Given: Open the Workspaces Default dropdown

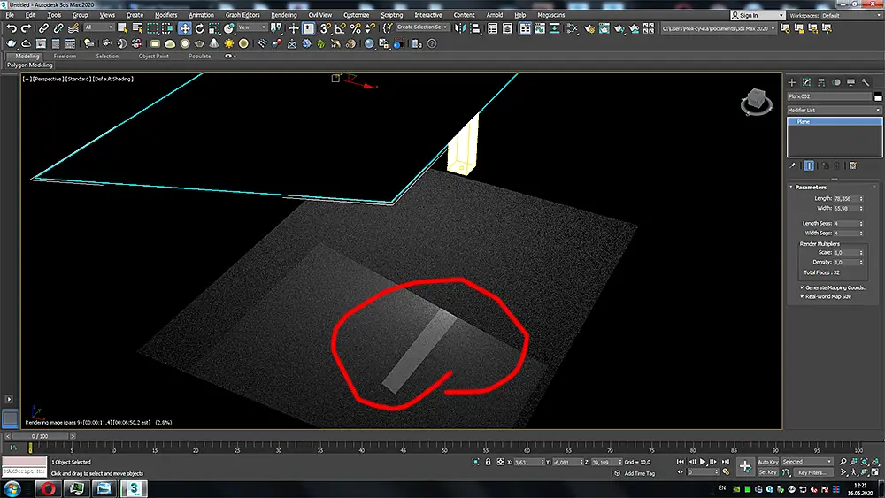Looking at the screenshot, I should (x=851, y=15).
